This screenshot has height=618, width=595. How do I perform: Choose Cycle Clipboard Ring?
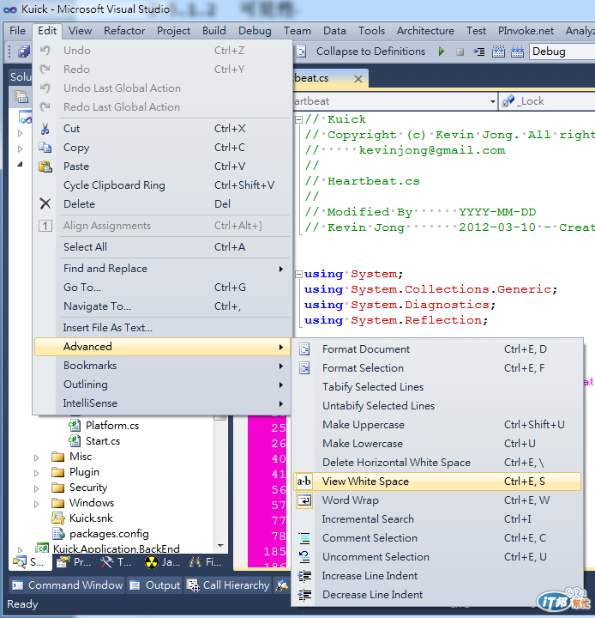[x=162, y=185]
